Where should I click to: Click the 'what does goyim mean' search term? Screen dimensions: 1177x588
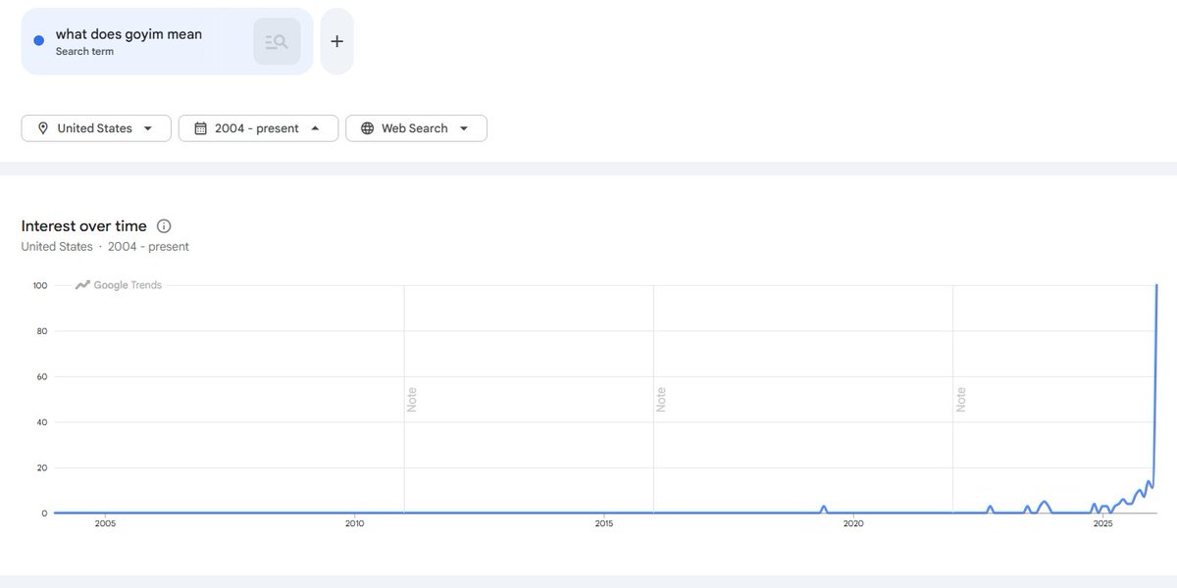[128, 34]
